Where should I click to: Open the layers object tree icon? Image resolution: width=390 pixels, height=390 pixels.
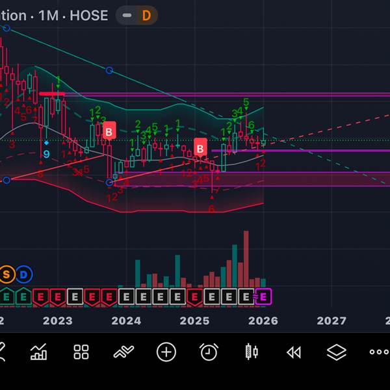(x=336, y=352)
